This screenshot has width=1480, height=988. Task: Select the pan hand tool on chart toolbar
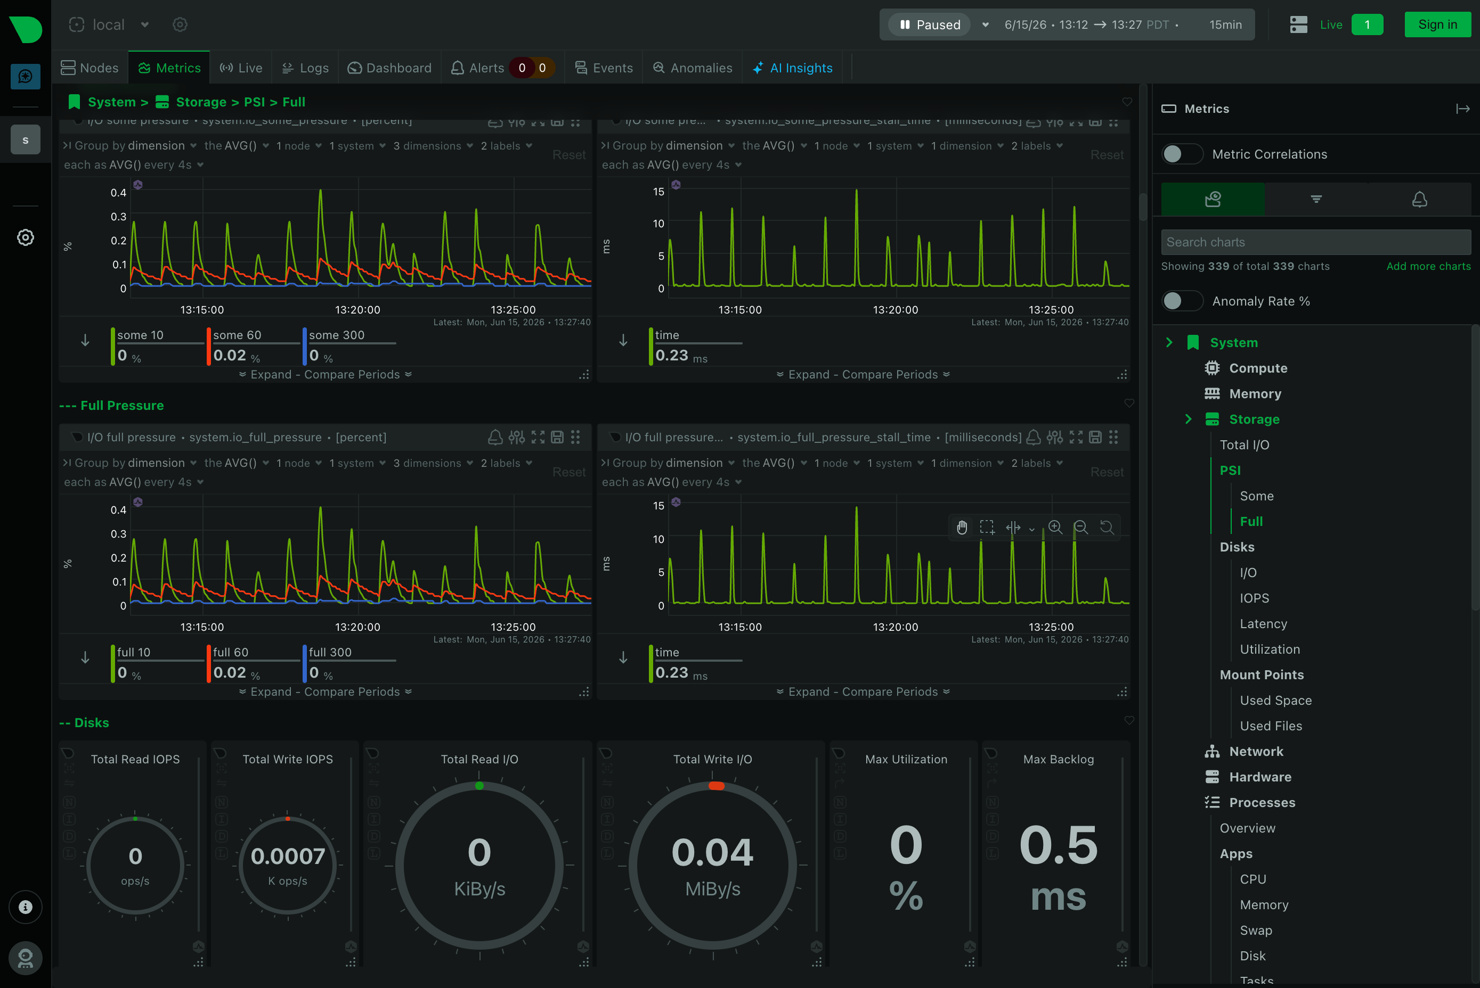(x=962, y=528)
